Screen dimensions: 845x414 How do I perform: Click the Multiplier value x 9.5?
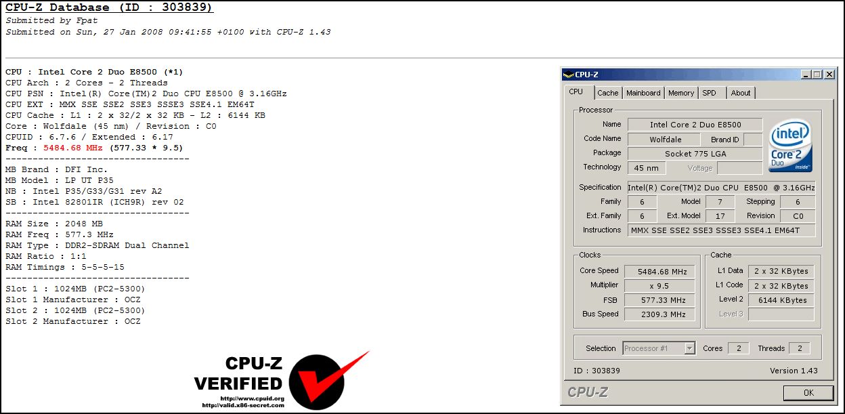point(659,286)
